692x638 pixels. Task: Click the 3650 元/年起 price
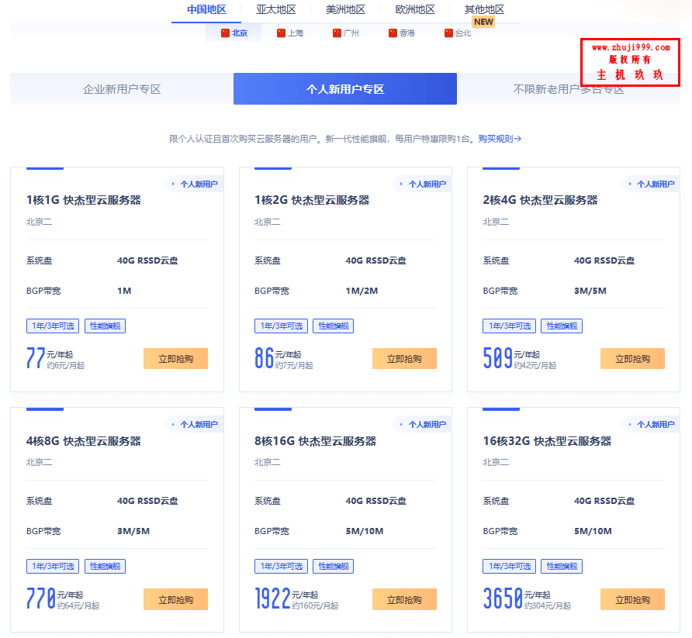pyautogui.click(x=517, y=598)
